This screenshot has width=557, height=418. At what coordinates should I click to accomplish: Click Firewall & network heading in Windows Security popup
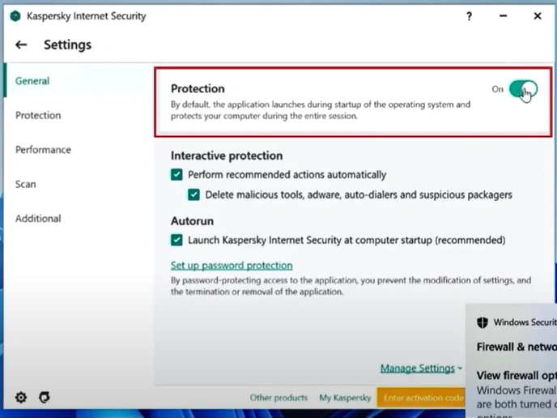point(517,347)
